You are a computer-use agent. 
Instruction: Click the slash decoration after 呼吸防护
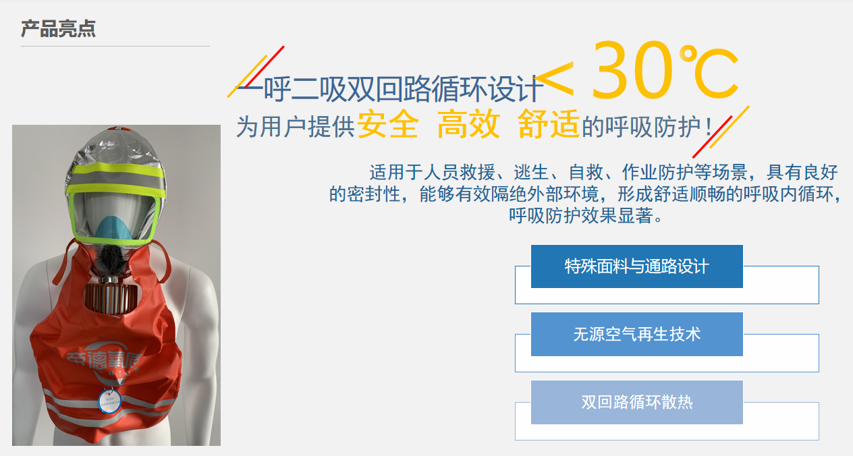[x=721, y=132]
